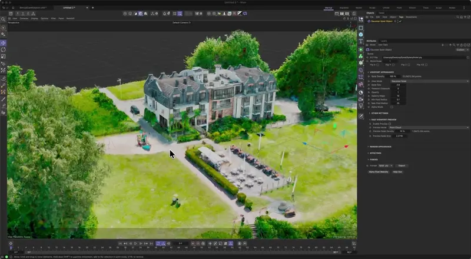Go to start of animation
Image resolution: width=471 pixels, height=259 pixels.
120,244
